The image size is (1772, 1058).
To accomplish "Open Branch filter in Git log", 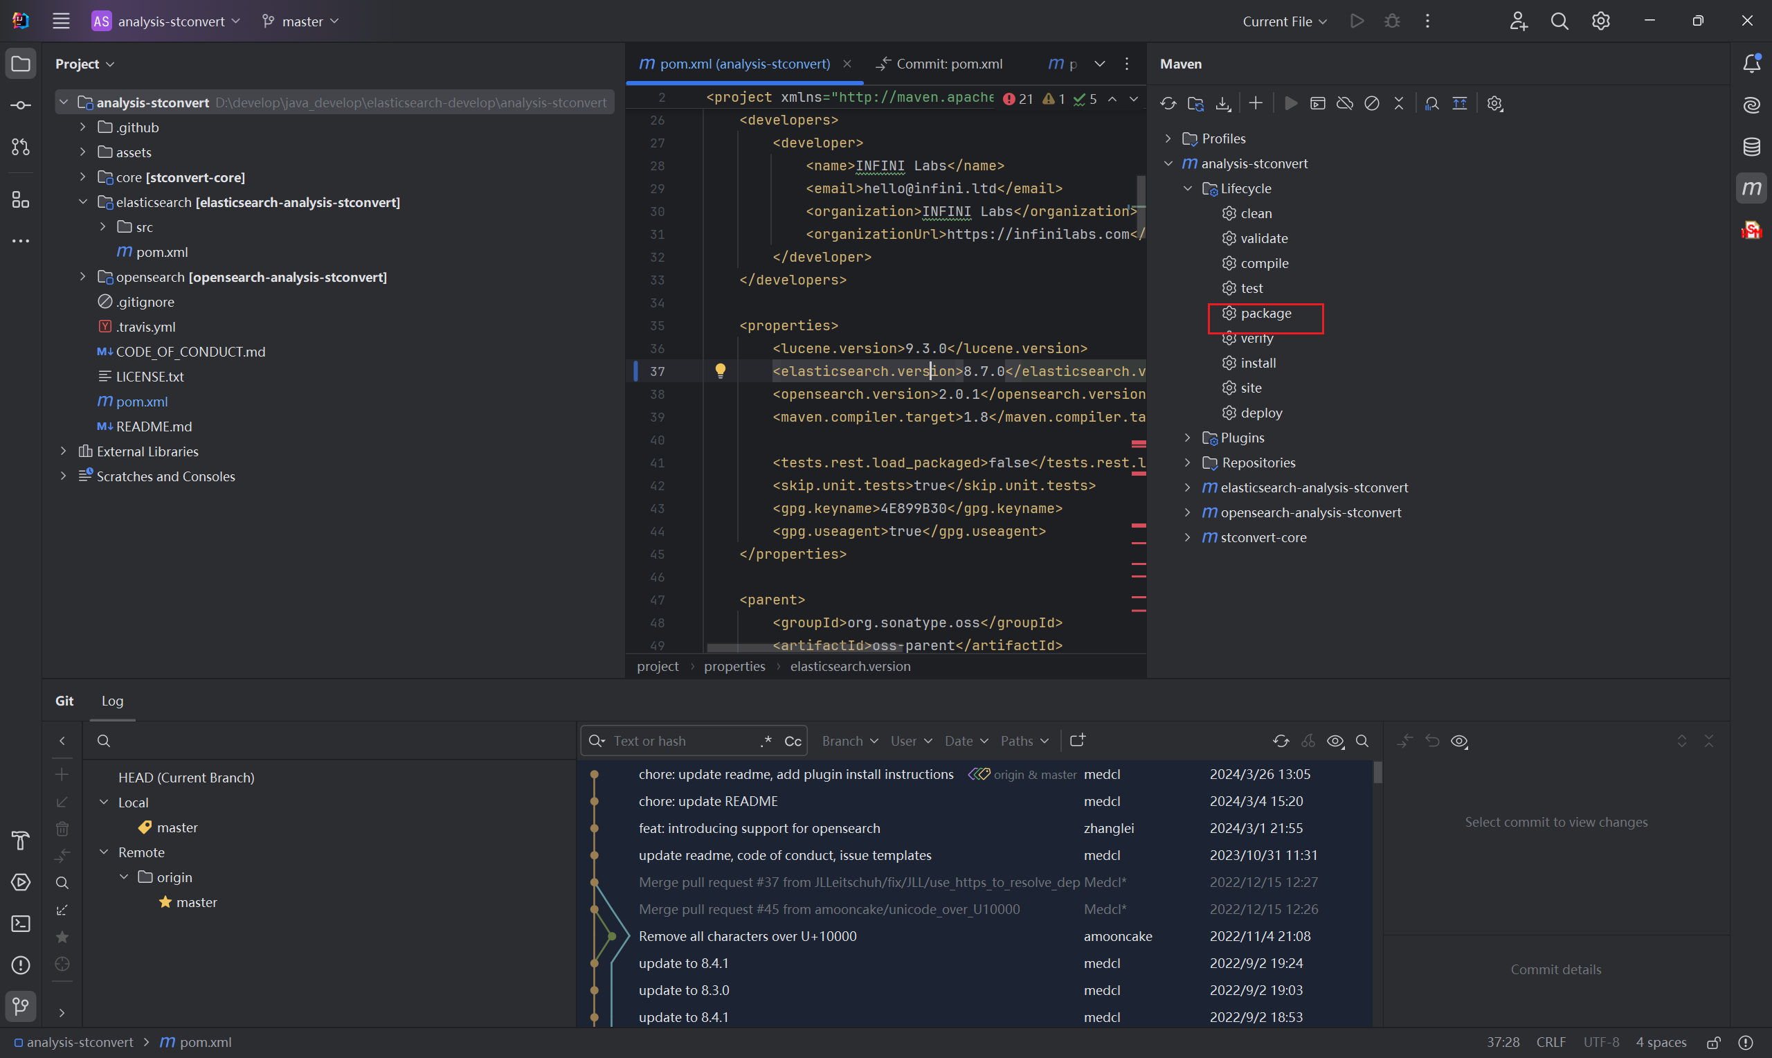I will 850,741.
